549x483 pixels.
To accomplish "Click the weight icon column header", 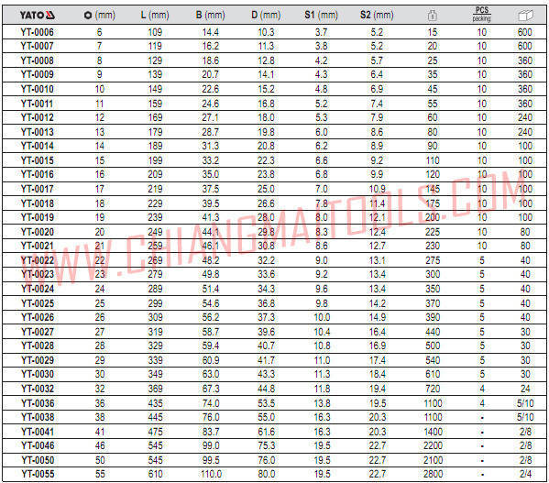I will tap(432, 15).
